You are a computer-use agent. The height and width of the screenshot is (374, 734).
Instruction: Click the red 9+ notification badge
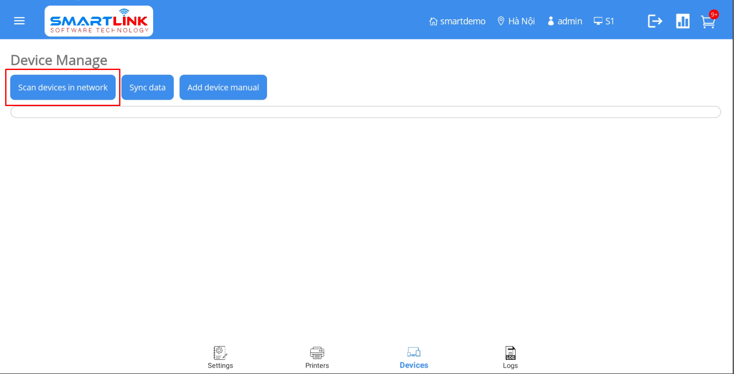pyautogui.click(x=714, y=15)
